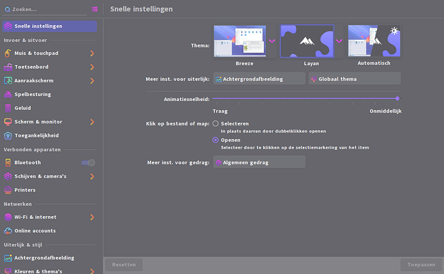Screen dimensions: 444x274
Task: Select the Selecteren radio button
Action: [x=216, y=123]
